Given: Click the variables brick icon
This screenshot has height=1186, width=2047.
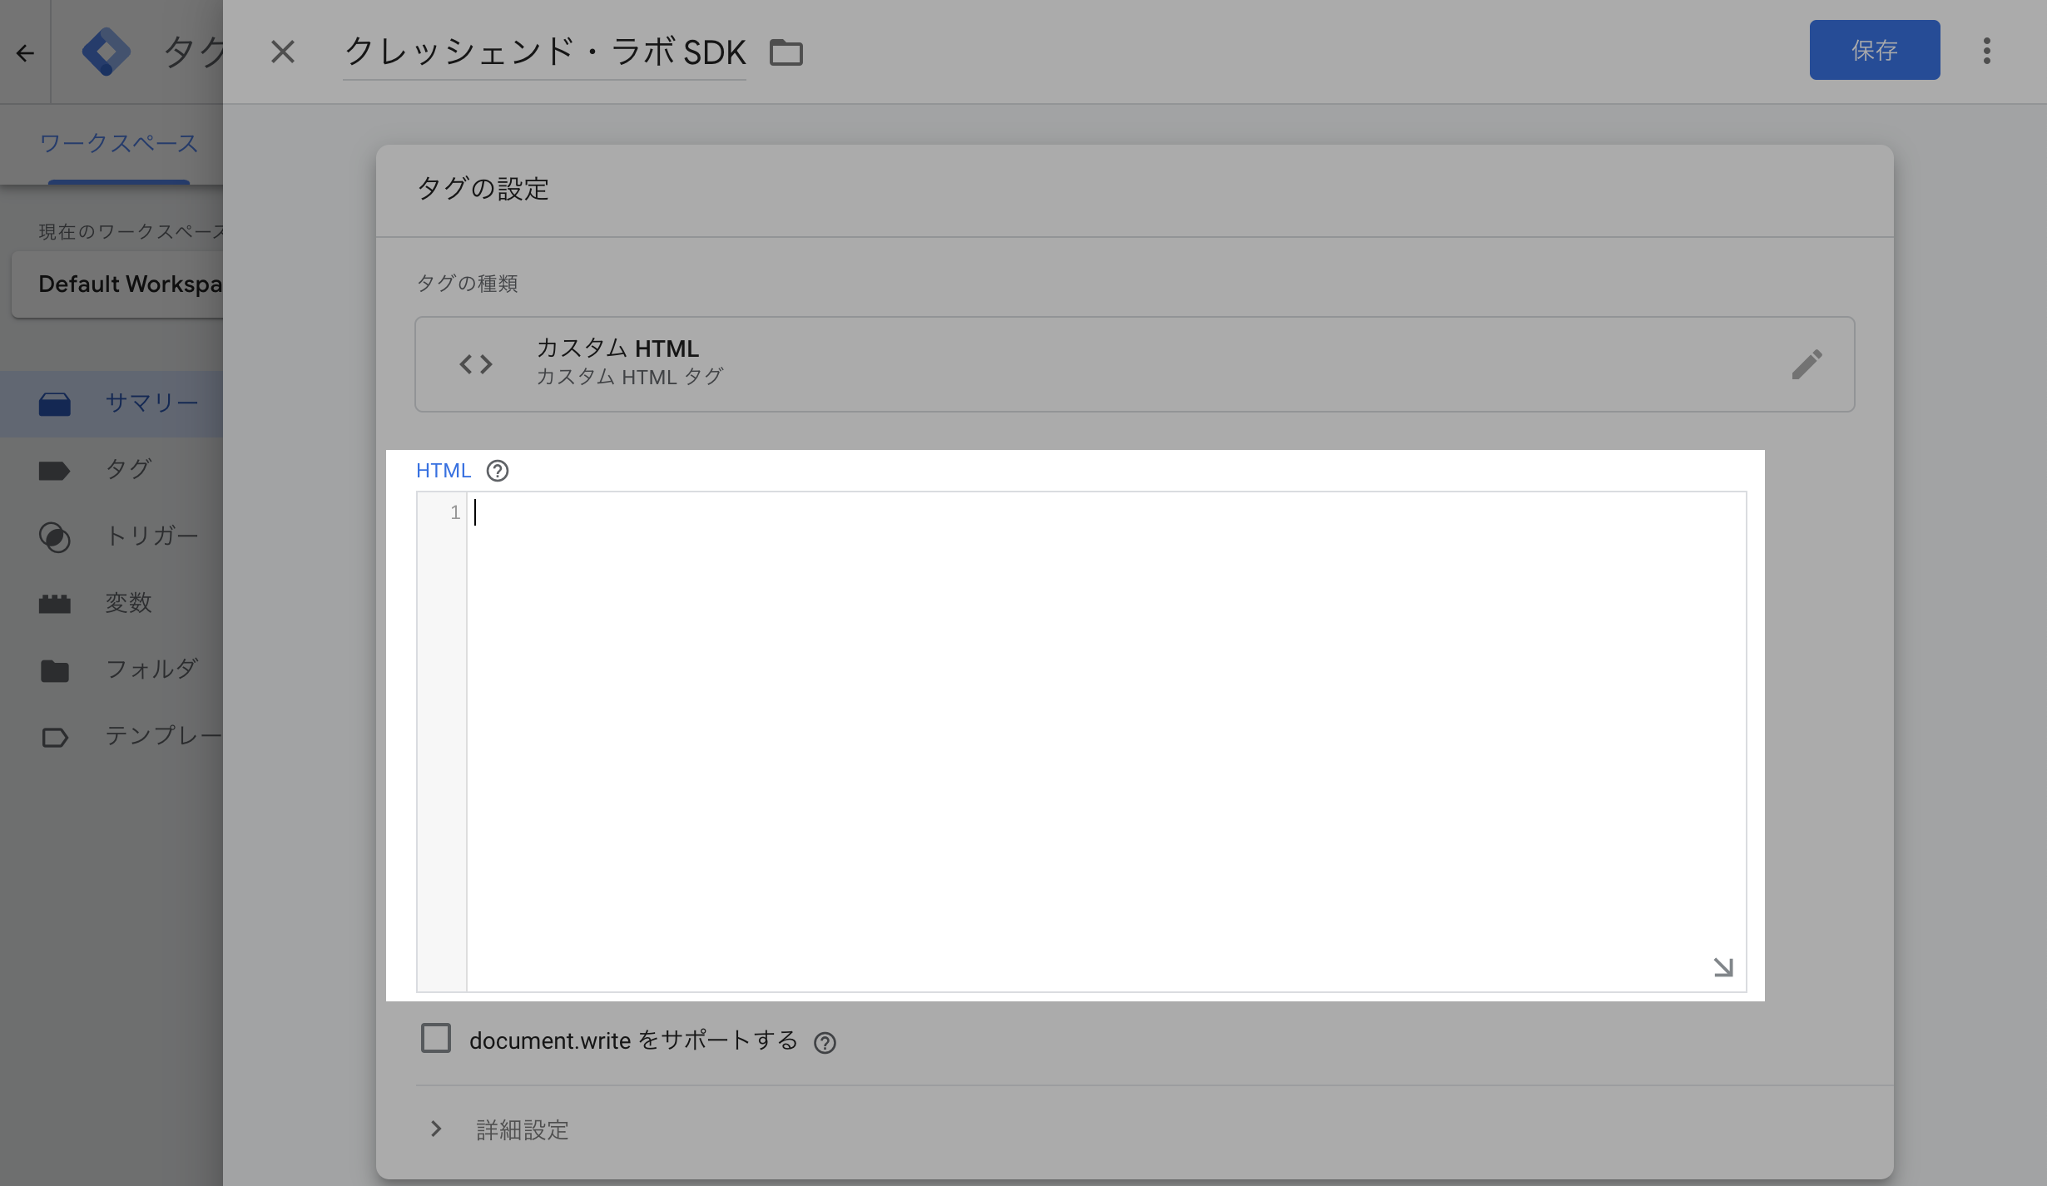Looking at the screenshot, I should tap(55, 604).
